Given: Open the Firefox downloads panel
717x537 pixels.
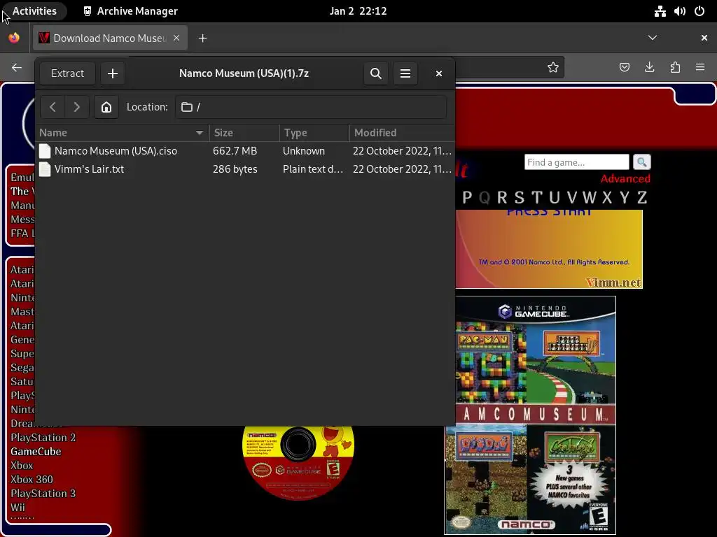Looking at the screenshot, I should point(649,68).
